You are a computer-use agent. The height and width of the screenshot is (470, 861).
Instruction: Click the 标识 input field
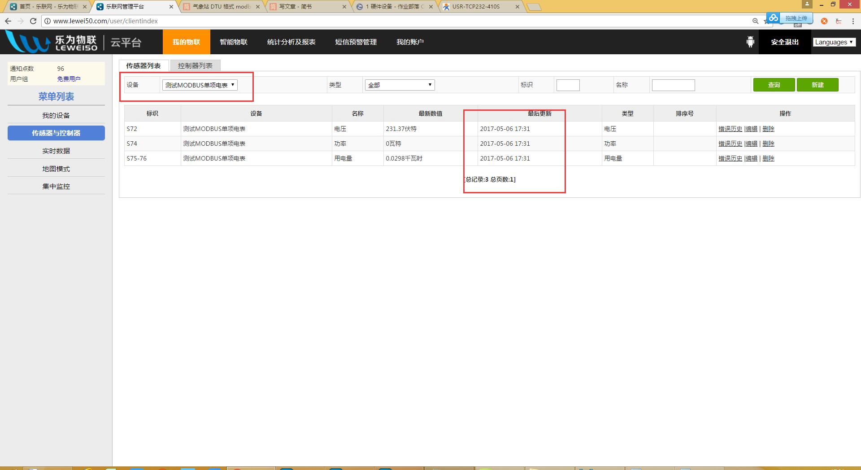tap(568, 85)
